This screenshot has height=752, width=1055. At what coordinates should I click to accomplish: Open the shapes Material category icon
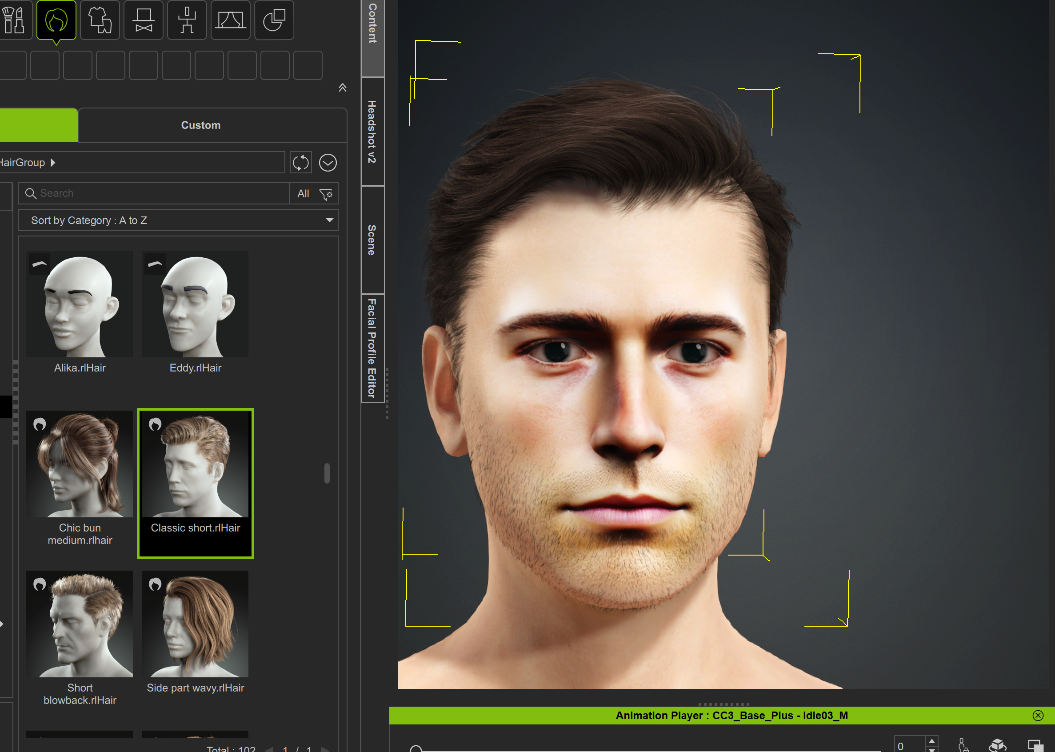click(x=274, y=20)
